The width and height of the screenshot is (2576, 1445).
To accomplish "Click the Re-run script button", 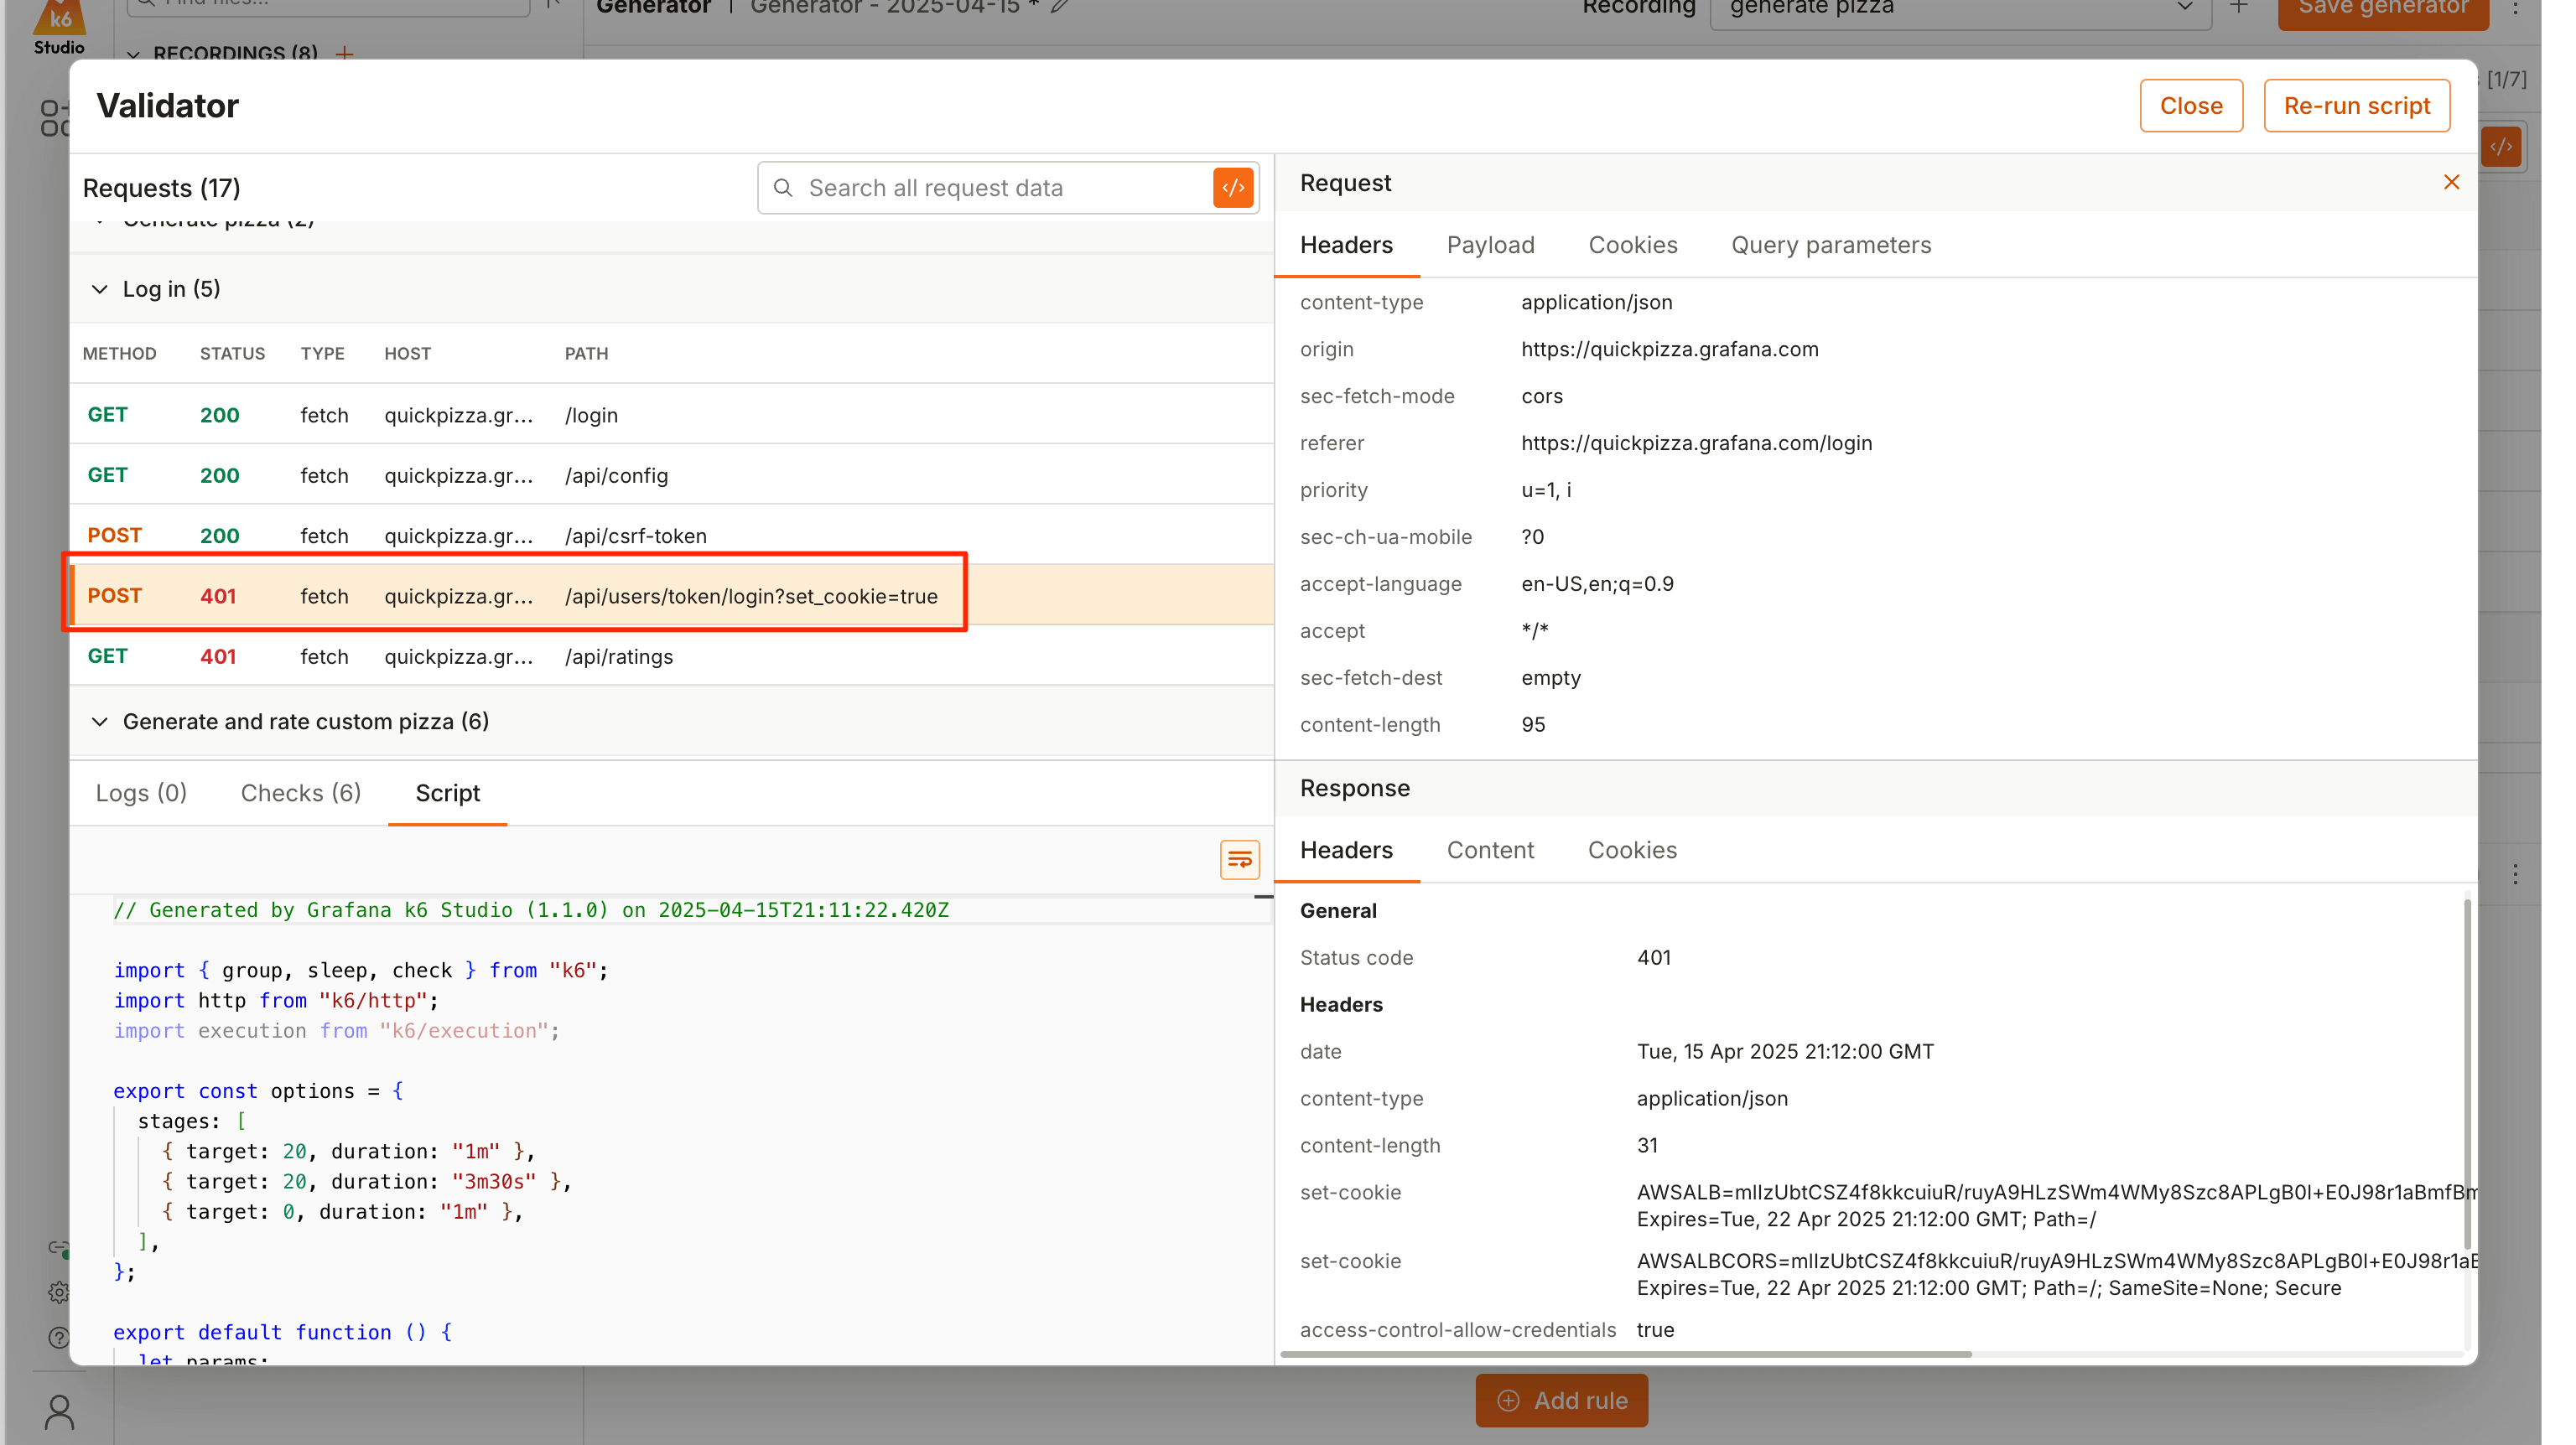I will click(2356, 106).
